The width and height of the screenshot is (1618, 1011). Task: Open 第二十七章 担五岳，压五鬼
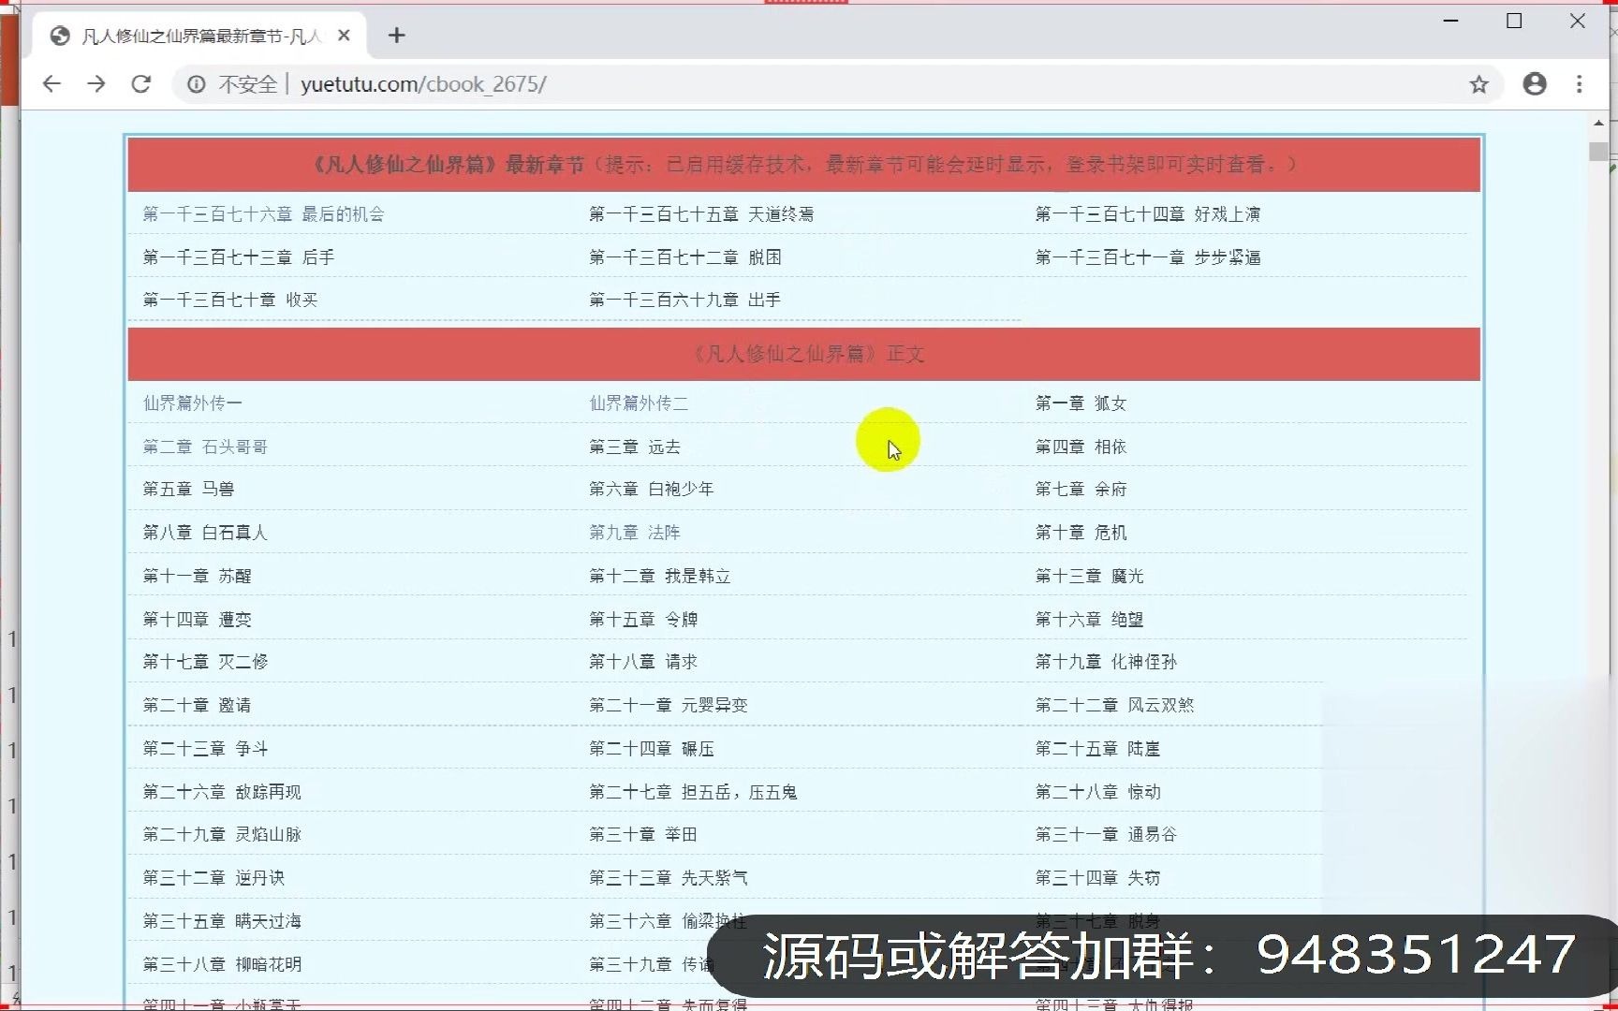coord(693,792)
